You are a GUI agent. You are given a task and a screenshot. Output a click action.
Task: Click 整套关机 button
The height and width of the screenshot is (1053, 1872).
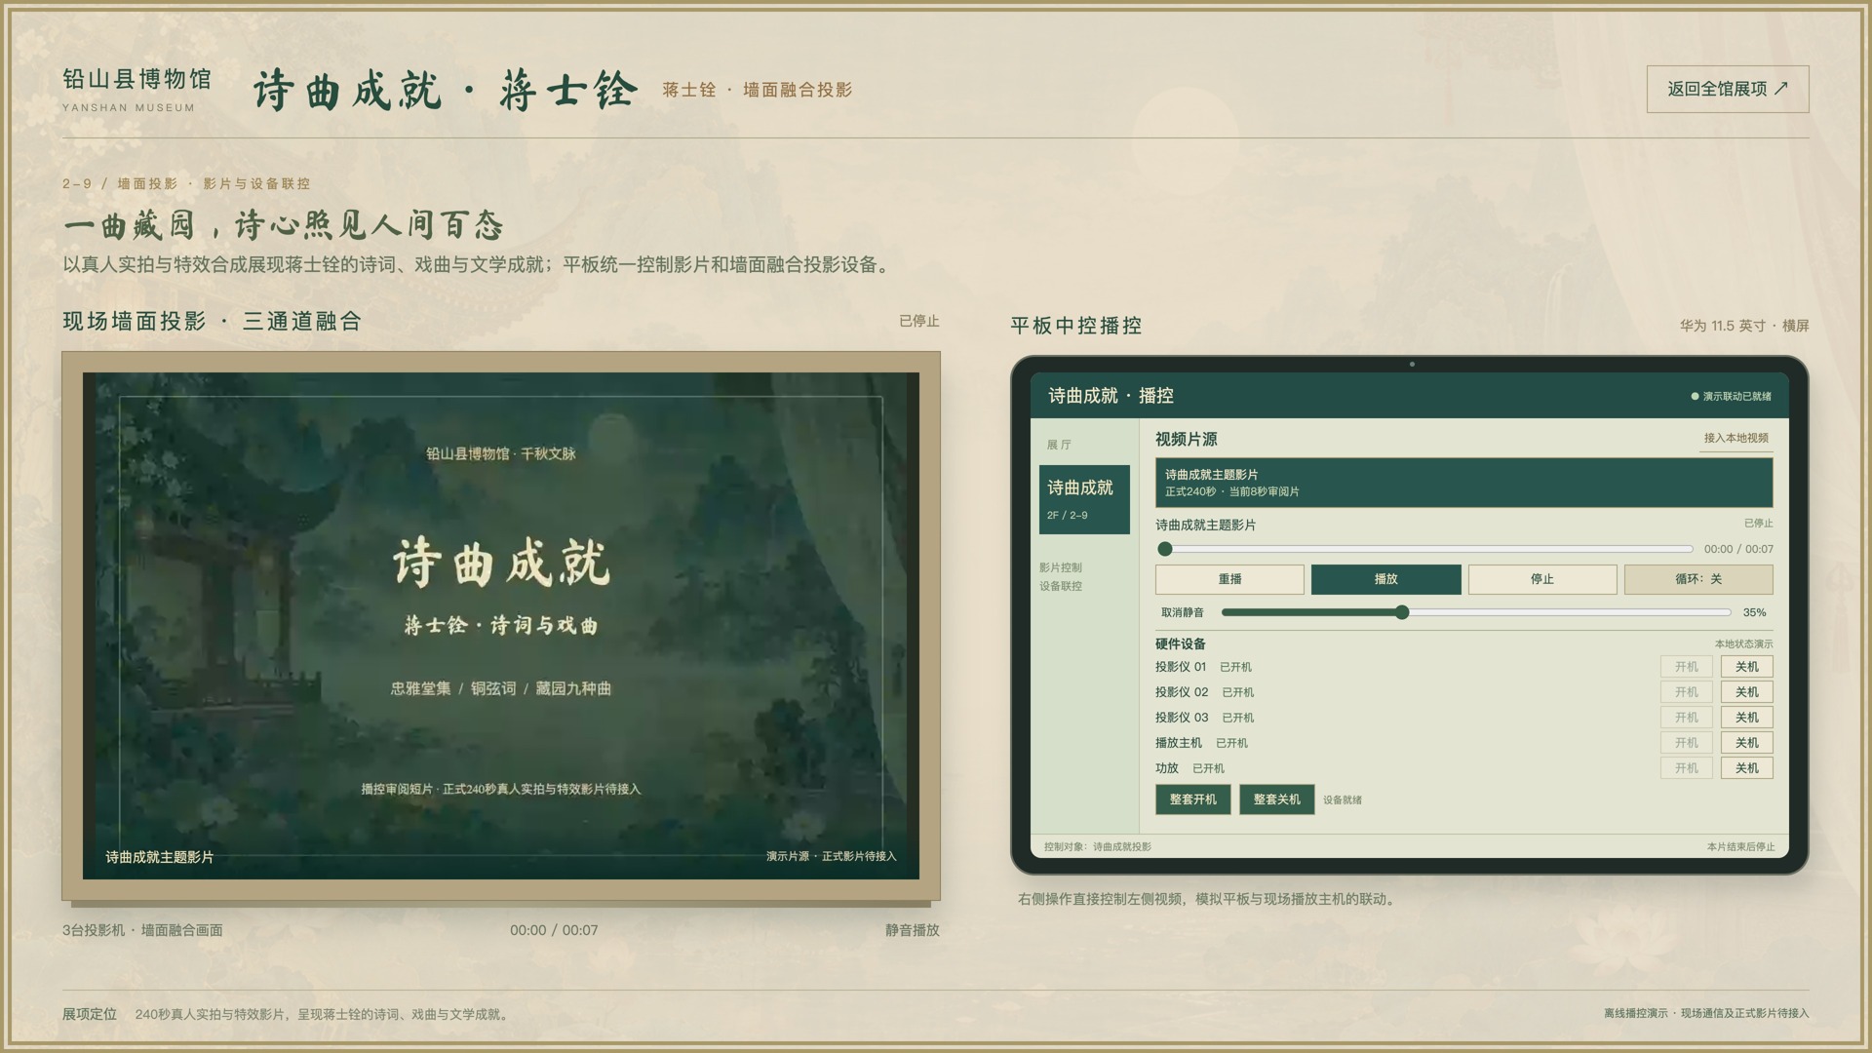(1277, 799)
